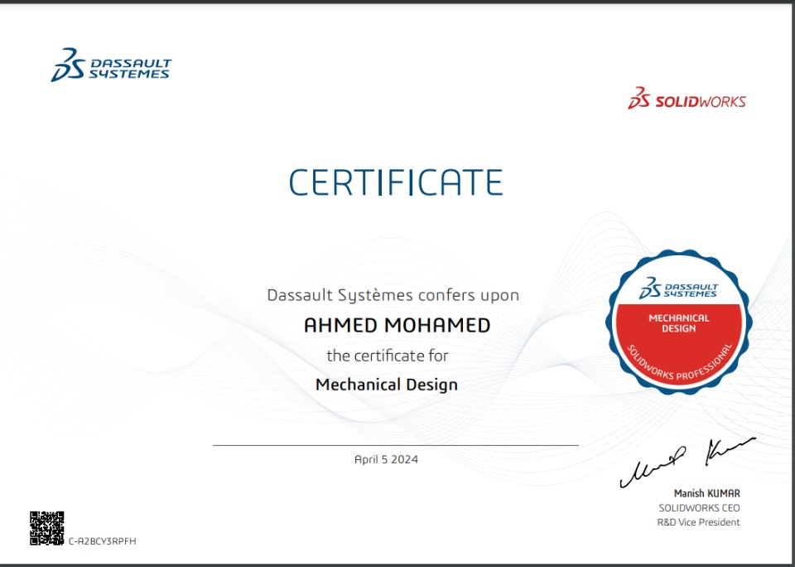
Task: Click the CERTIFICATE heading
Action: pos(396,182)
